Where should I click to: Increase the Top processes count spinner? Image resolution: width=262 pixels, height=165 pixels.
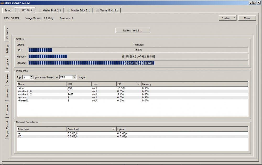(31, 76)
